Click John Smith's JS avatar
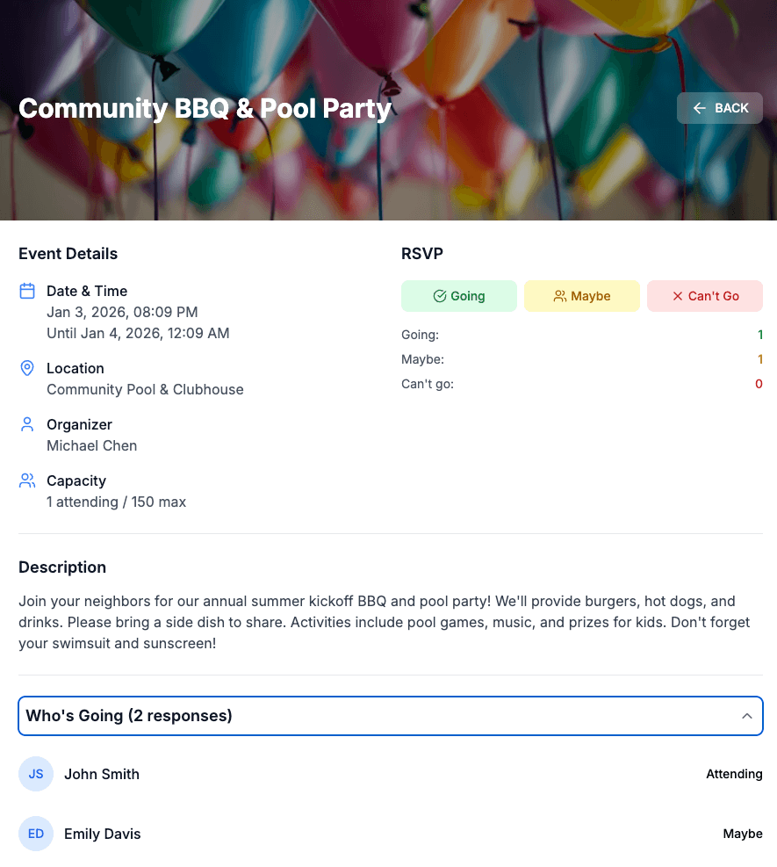The image size is (777, 867). (36, 774)
